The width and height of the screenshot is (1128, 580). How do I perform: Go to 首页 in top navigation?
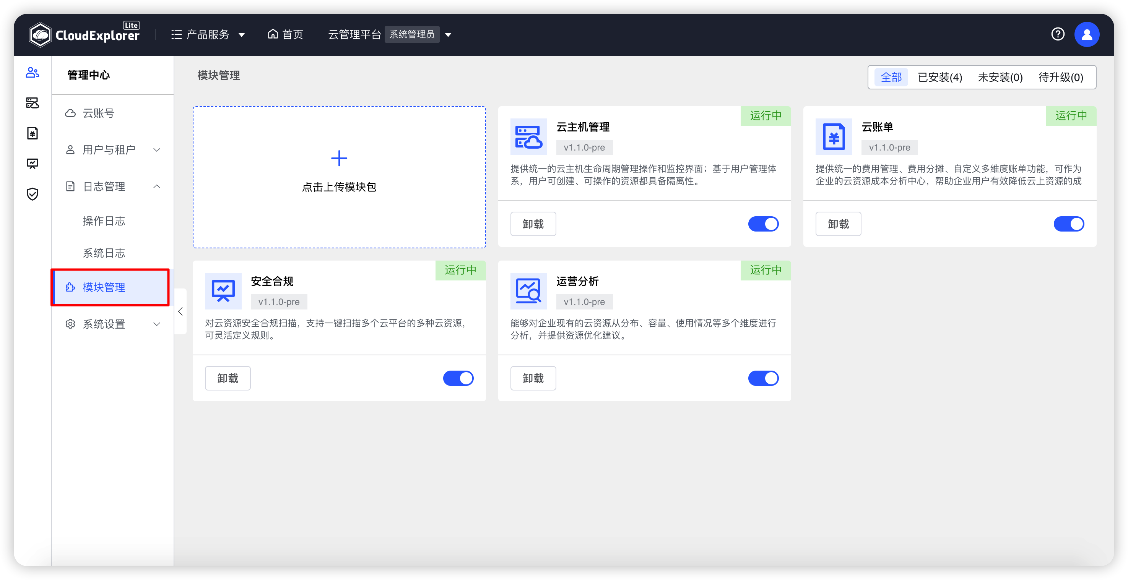[x=286, y=34]
